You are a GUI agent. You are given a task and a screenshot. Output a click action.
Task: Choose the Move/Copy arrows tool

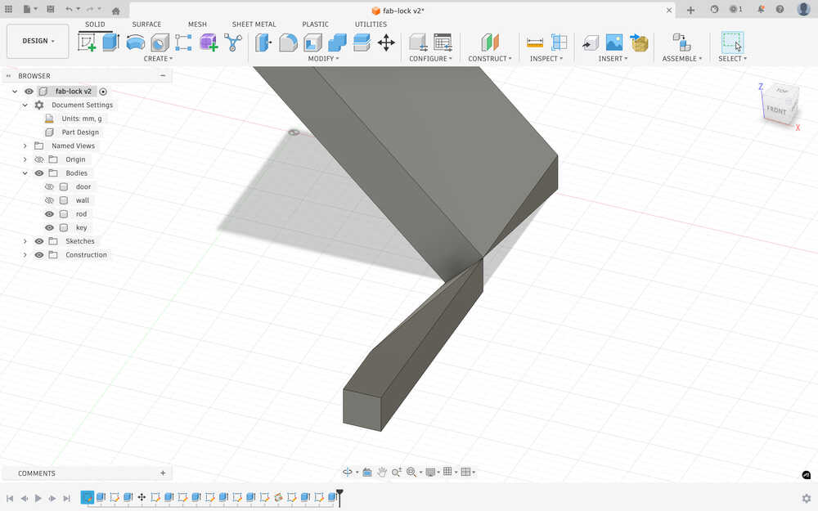click(386, 43)
